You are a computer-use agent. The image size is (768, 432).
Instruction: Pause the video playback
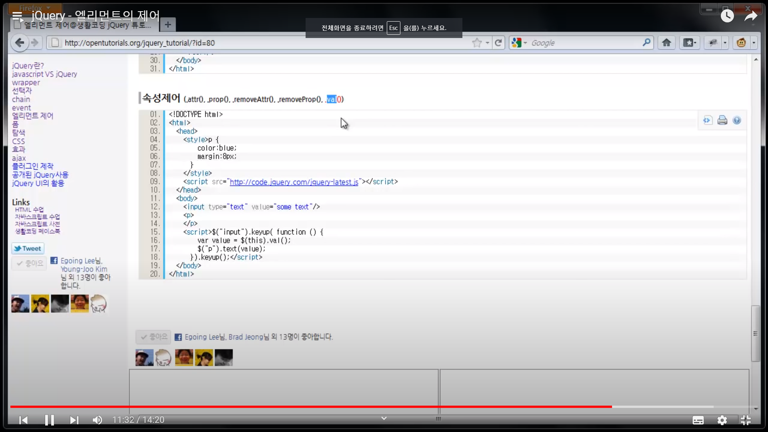49,420
